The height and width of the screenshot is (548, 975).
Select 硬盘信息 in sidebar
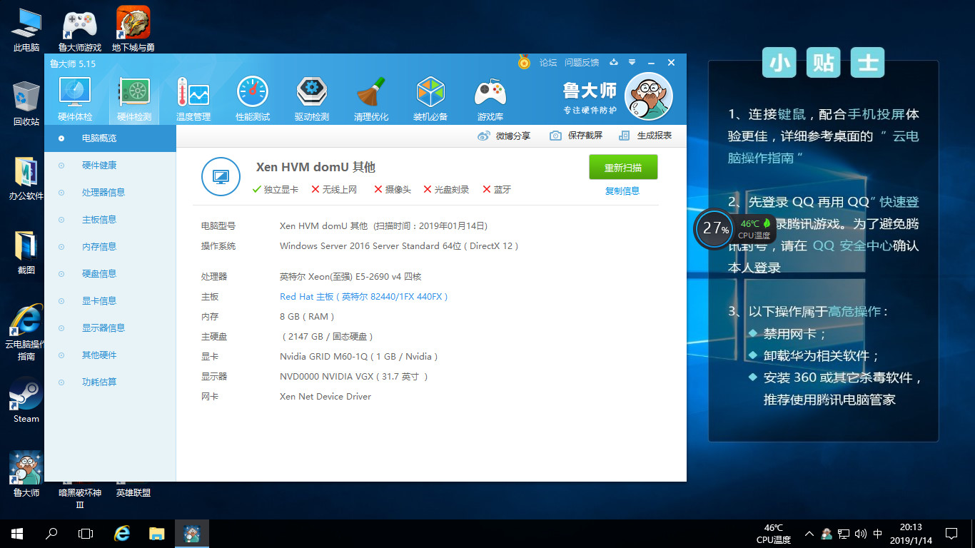click(110, 274)
